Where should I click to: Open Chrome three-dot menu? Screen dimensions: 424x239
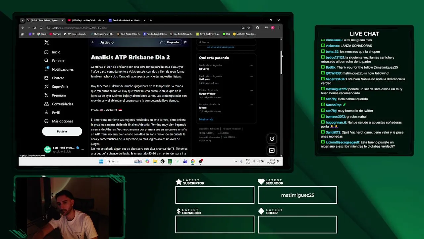coord(279,28)
